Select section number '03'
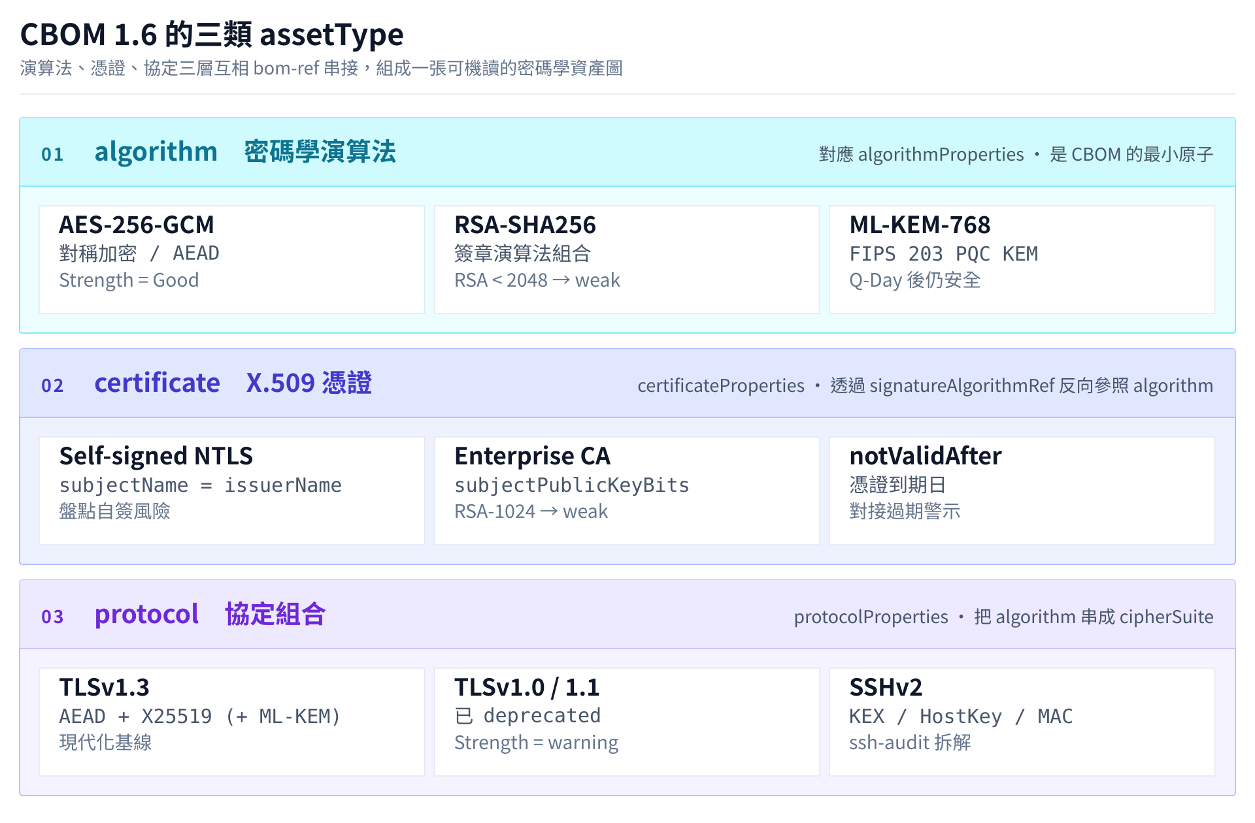The image size is (1255, 823). (x=52, y=617)
